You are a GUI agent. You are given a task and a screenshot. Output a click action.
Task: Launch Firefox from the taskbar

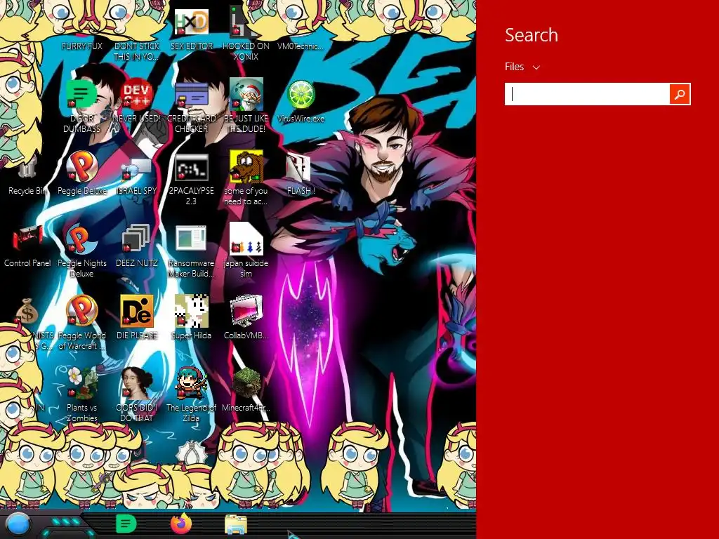point(181,524)
